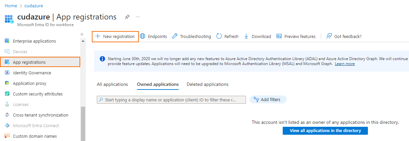Click the Identity Governance sidebar icon

(7, 73)
